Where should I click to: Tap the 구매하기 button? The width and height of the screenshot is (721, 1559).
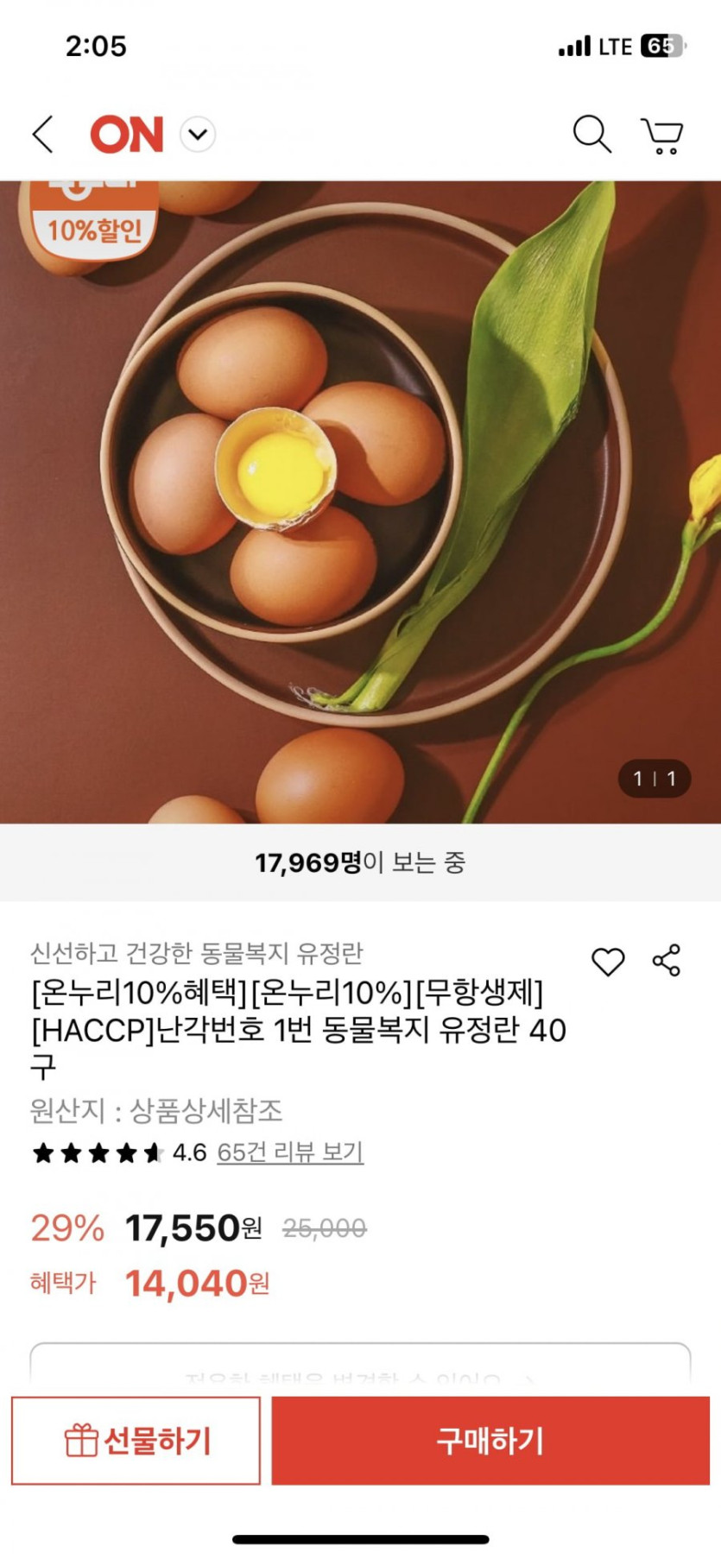(x=490, y=1441)
